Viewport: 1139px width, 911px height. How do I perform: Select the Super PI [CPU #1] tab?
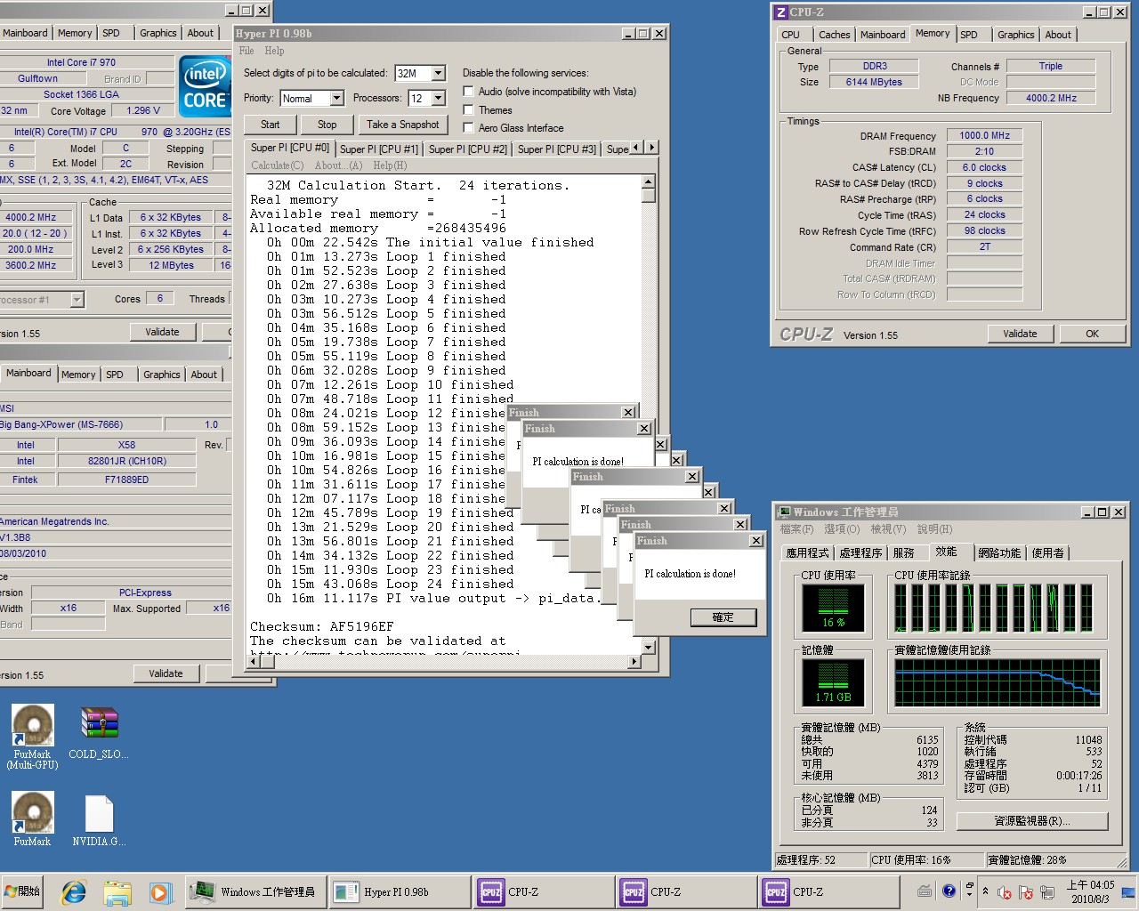tap(378, 149)
